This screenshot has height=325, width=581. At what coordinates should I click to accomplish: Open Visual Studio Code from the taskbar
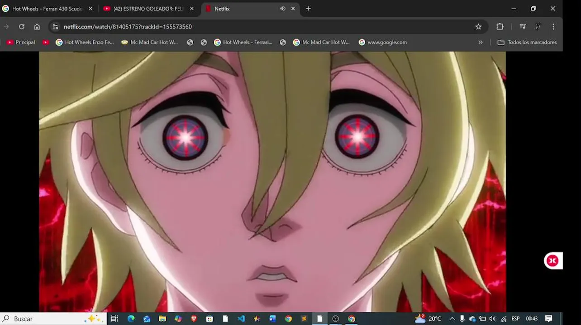tap(241, 319)
